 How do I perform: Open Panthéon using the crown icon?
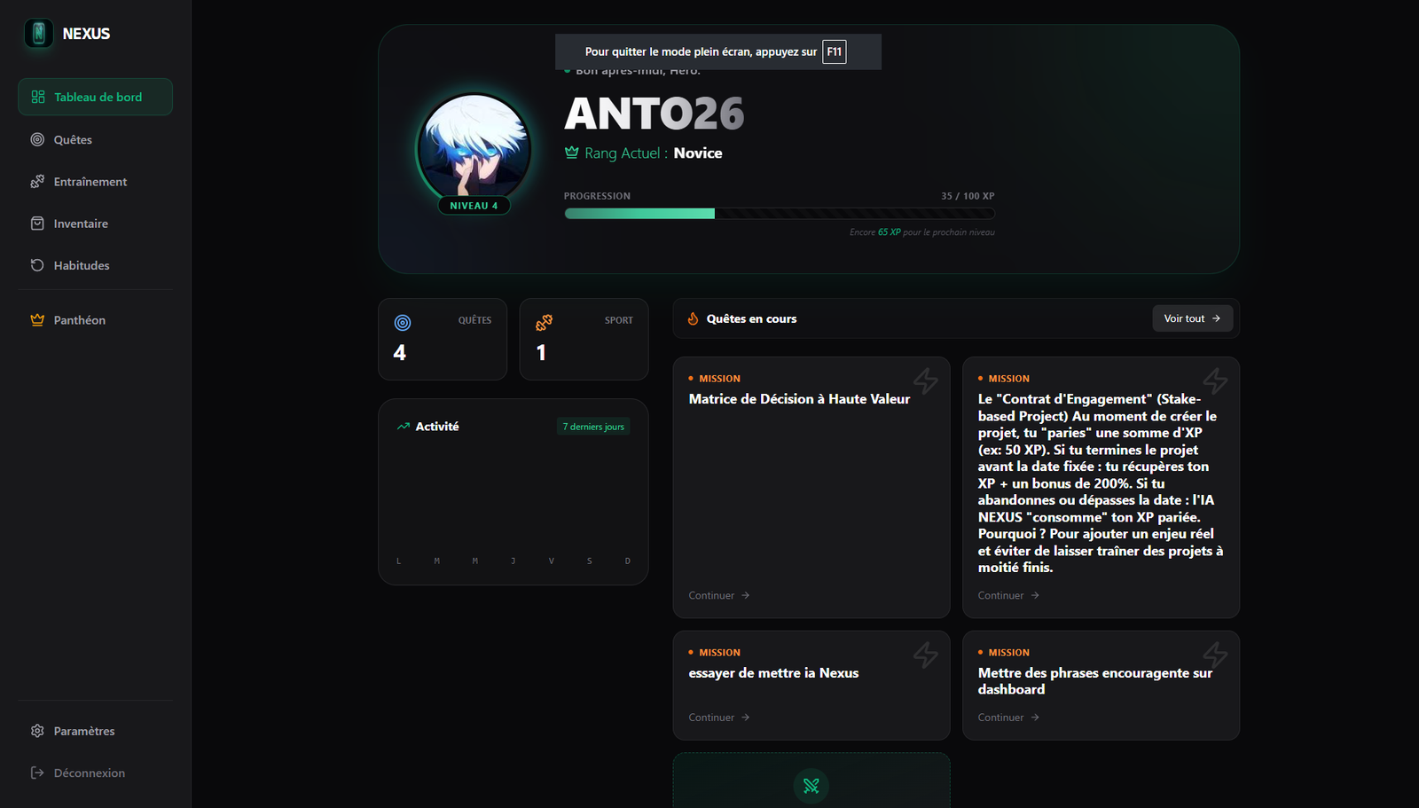click(x=36, y=319)
